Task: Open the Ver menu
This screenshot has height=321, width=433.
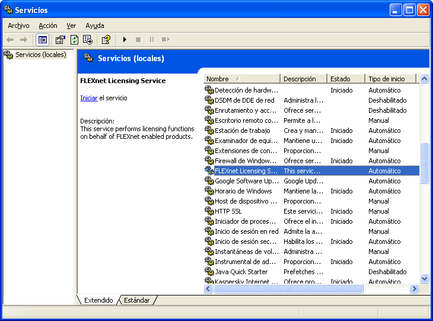Action: point(71,26)
